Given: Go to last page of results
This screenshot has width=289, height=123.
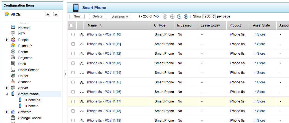Looking at the screenshot, I should pos(186,16).
